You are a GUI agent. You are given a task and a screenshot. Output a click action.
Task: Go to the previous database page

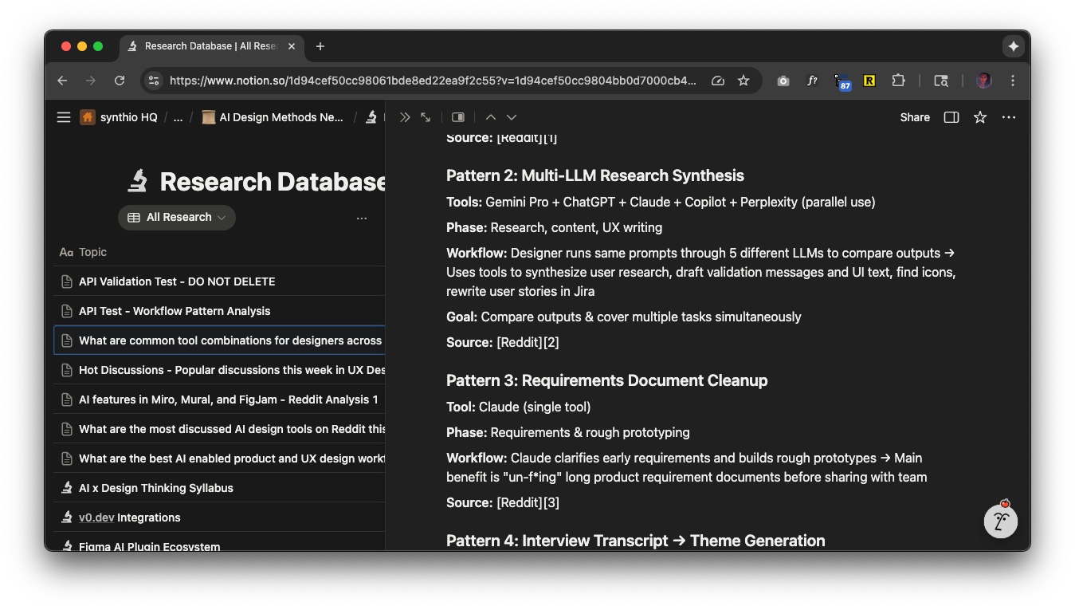click(x=491, y=117)
